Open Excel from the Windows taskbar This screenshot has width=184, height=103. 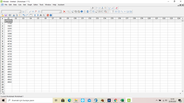coord(122,100)
